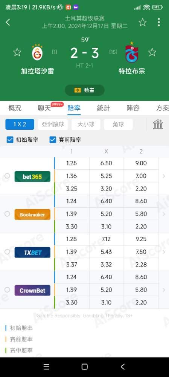
Task: Select the Bookmaker radio button
Action: click(7, 214)
